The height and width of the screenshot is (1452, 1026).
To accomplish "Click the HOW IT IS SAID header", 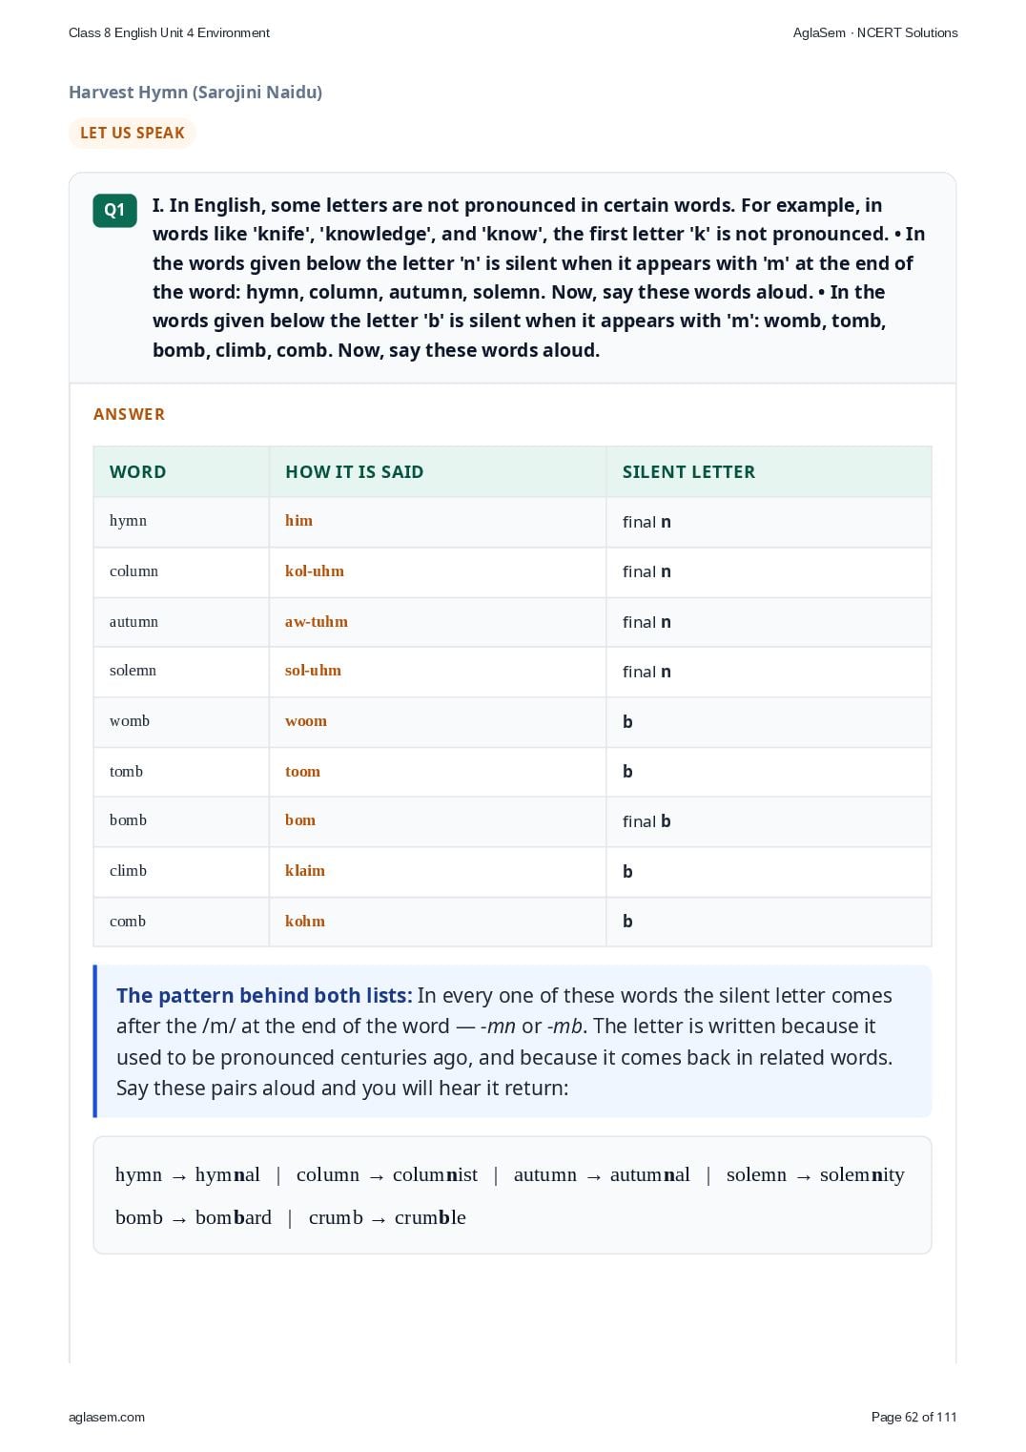I will click(355, 471).
